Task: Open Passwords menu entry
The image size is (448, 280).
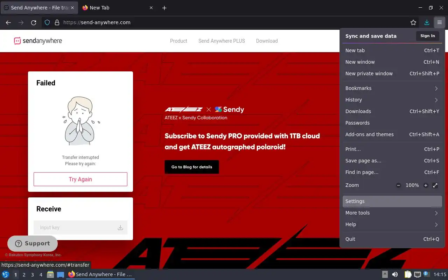Action: click(x=392, y=123)
